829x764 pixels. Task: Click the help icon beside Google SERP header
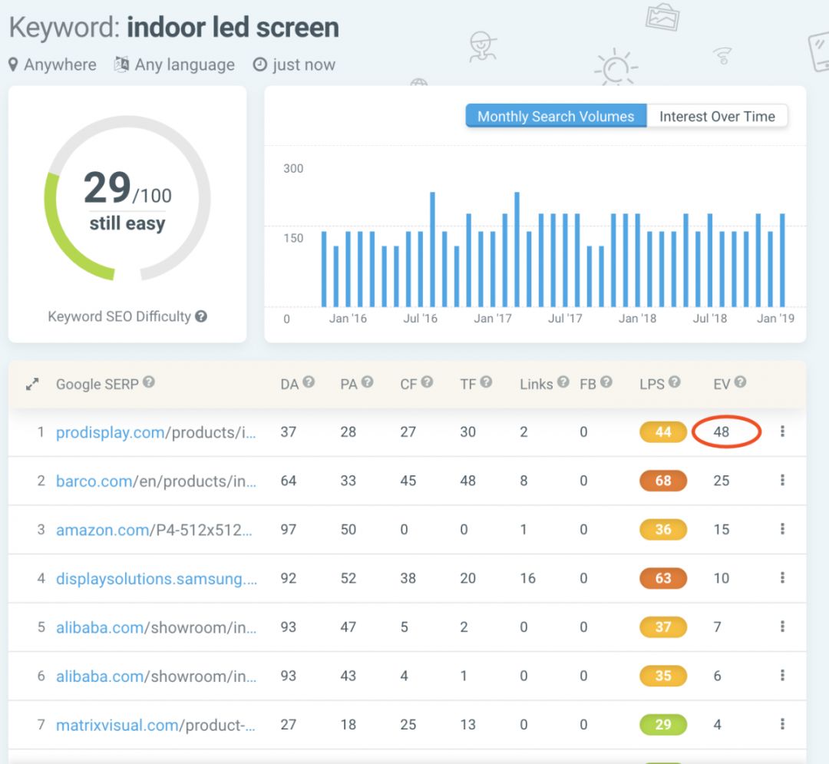pos(149,382)
